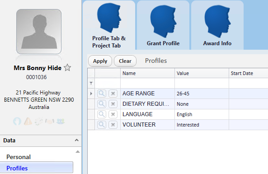268x174 pixels.
Task: Click the Clear button
Action: [x=125, y=61]
